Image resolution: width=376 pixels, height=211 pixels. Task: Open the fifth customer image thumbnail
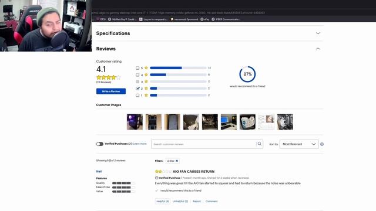point(210,122)
